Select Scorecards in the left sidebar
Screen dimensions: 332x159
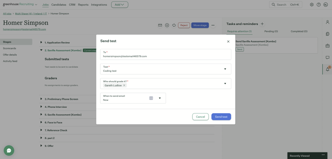[x=10, y=48]
